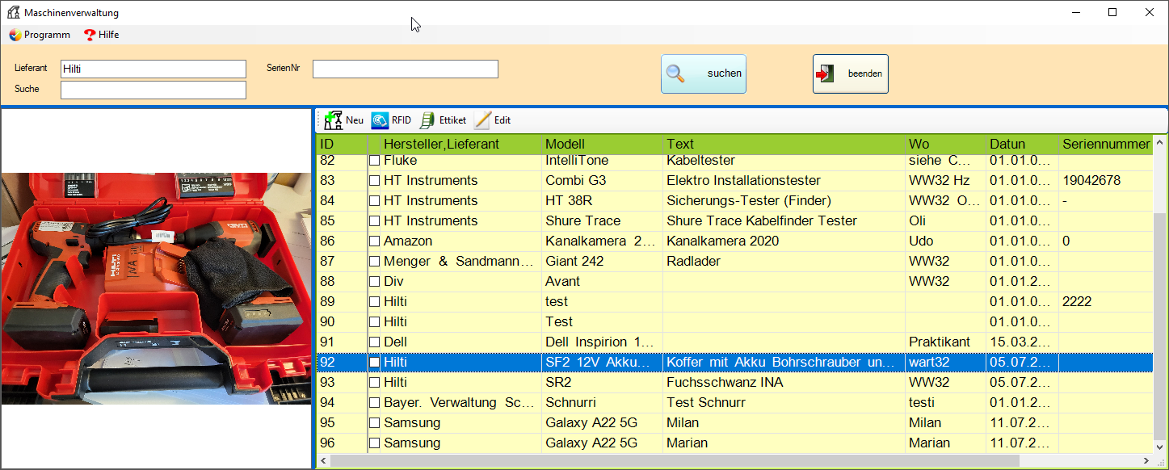This screenshot has height=470, width=1169.
Task: Start the search with the suchen button
Action: coord(704,73)
